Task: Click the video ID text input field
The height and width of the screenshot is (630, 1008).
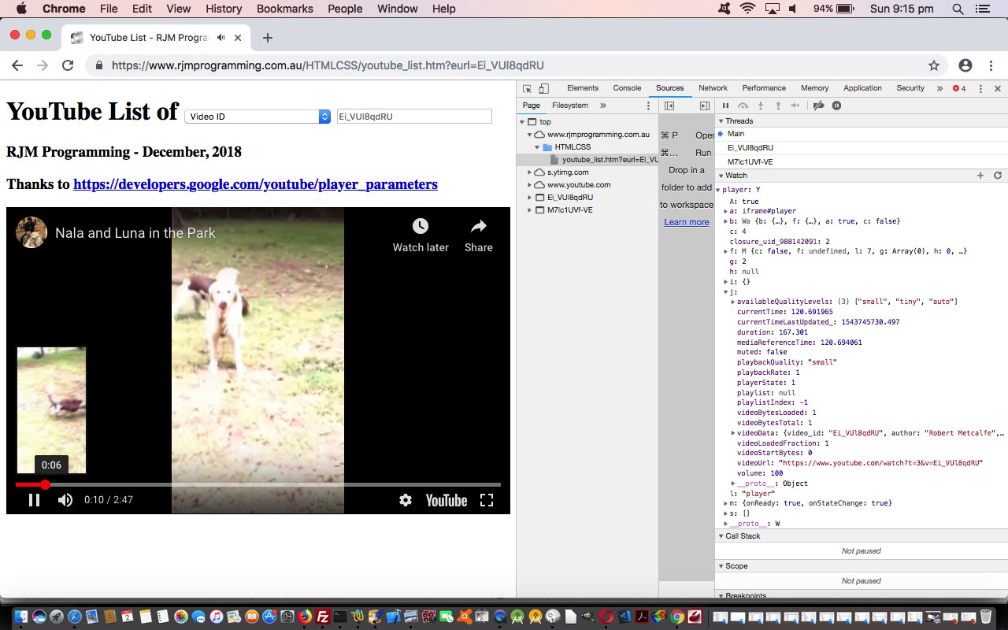Action: coord(414,117)
